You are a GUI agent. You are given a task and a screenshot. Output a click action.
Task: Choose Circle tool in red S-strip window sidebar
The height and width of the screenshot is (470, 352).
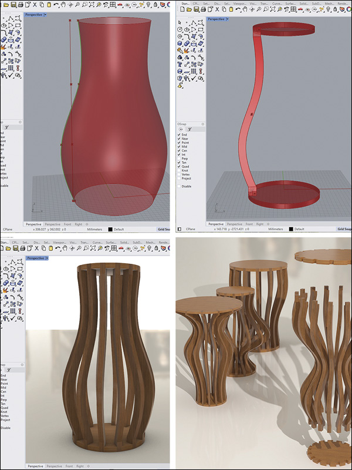tap(180, 29)
